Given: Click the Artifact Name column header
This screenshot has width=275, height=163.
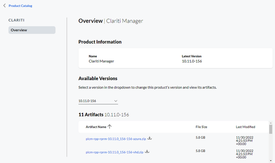Looking at the screenshot, I should pyautogui.click(x=96, y=127).
